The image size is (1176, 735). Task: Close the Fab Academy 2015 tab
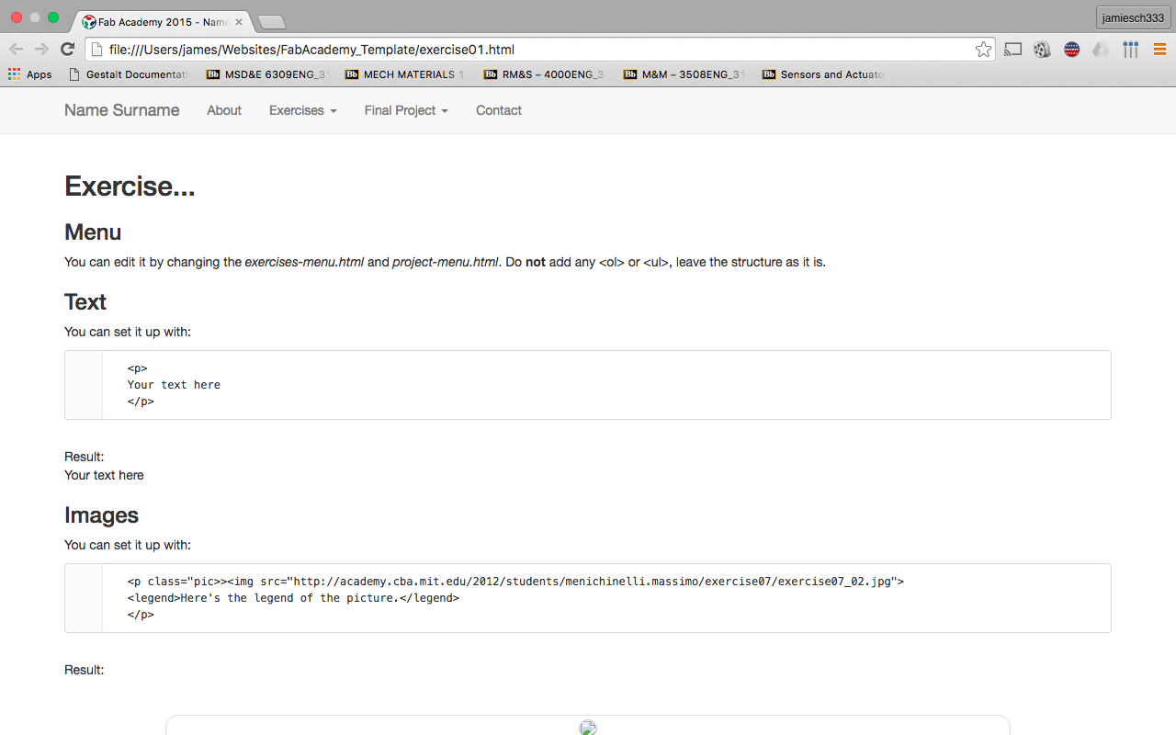[x=239, y=21]
